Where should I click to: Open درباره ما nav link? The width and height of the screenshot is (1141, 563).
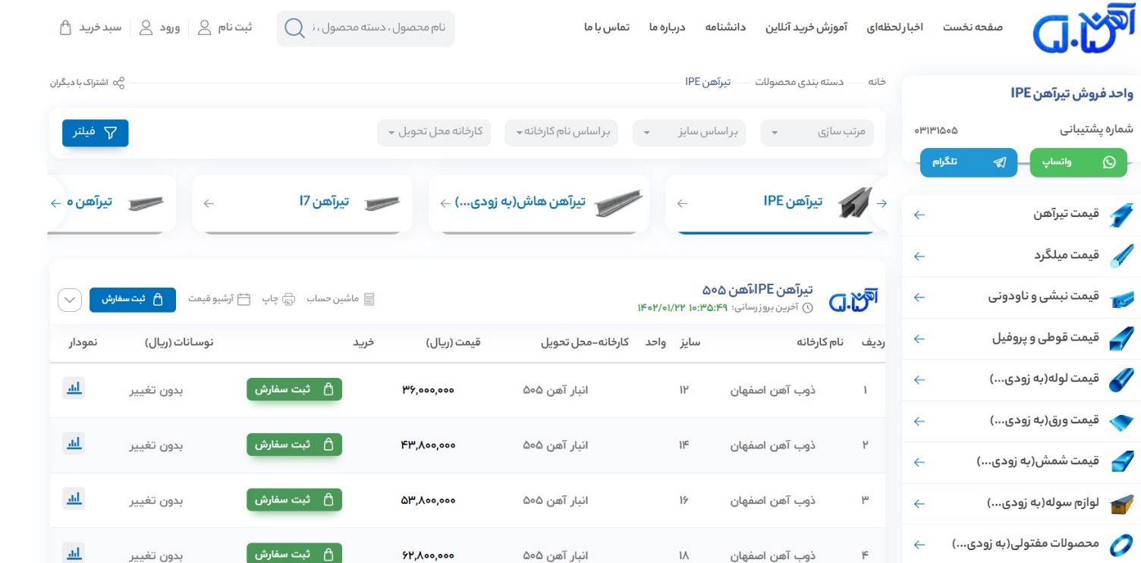668,27
